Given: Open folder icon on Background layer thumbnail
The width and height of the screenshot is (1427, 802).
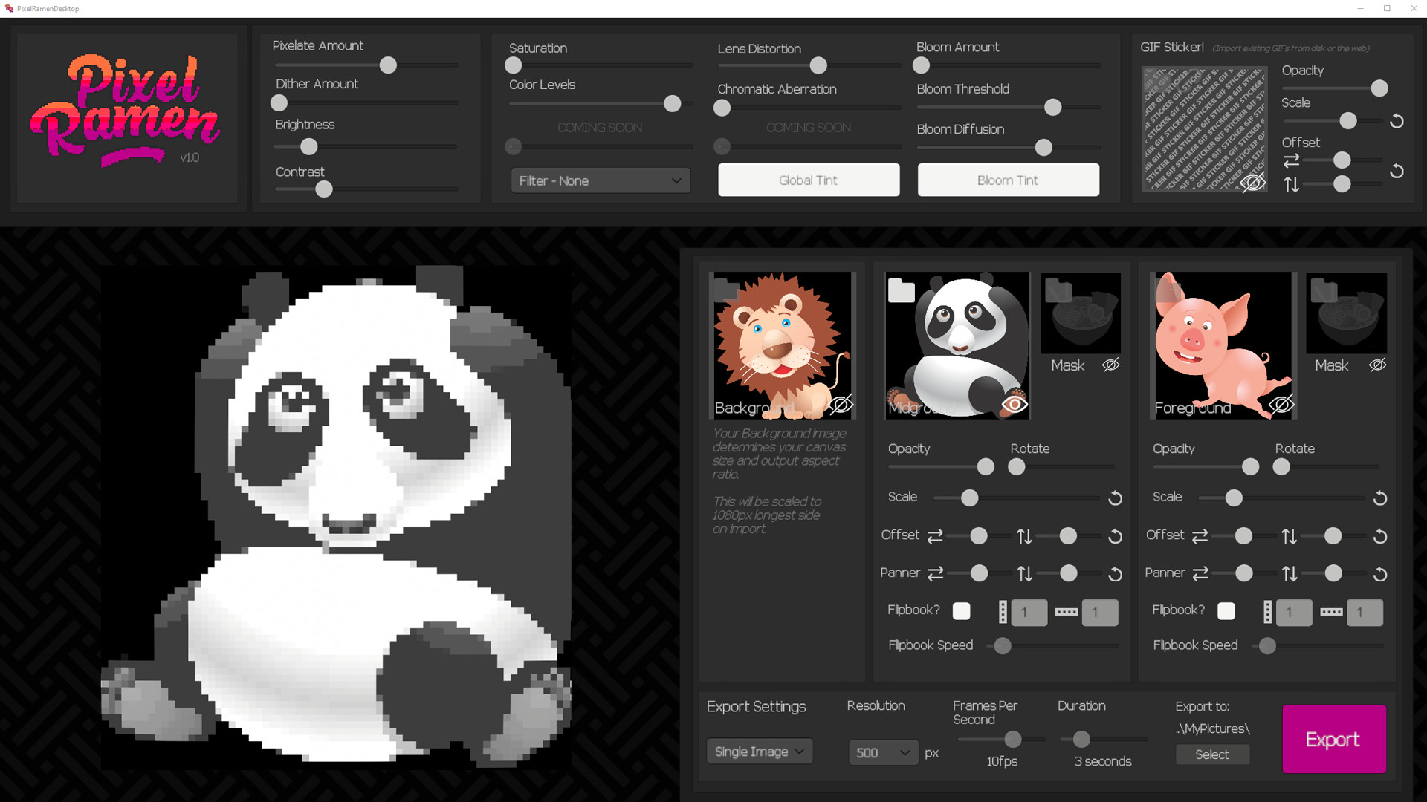Looking at the screenshot, I should 725,289.
